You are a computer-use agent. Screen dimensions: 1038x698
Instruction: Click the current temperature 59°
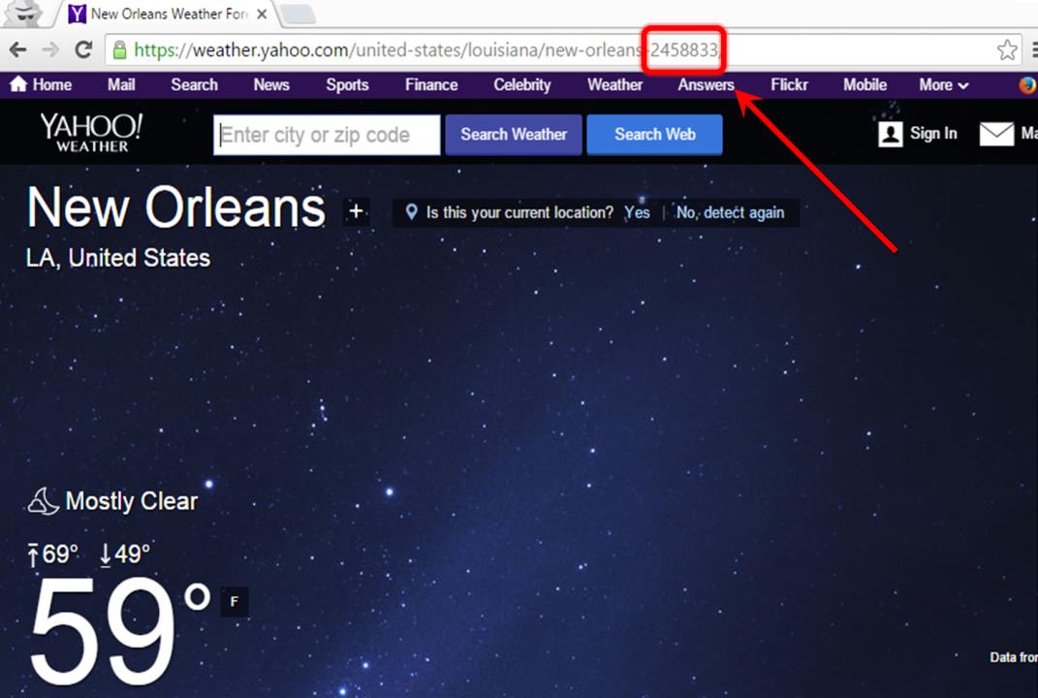(x=119, y=632)
